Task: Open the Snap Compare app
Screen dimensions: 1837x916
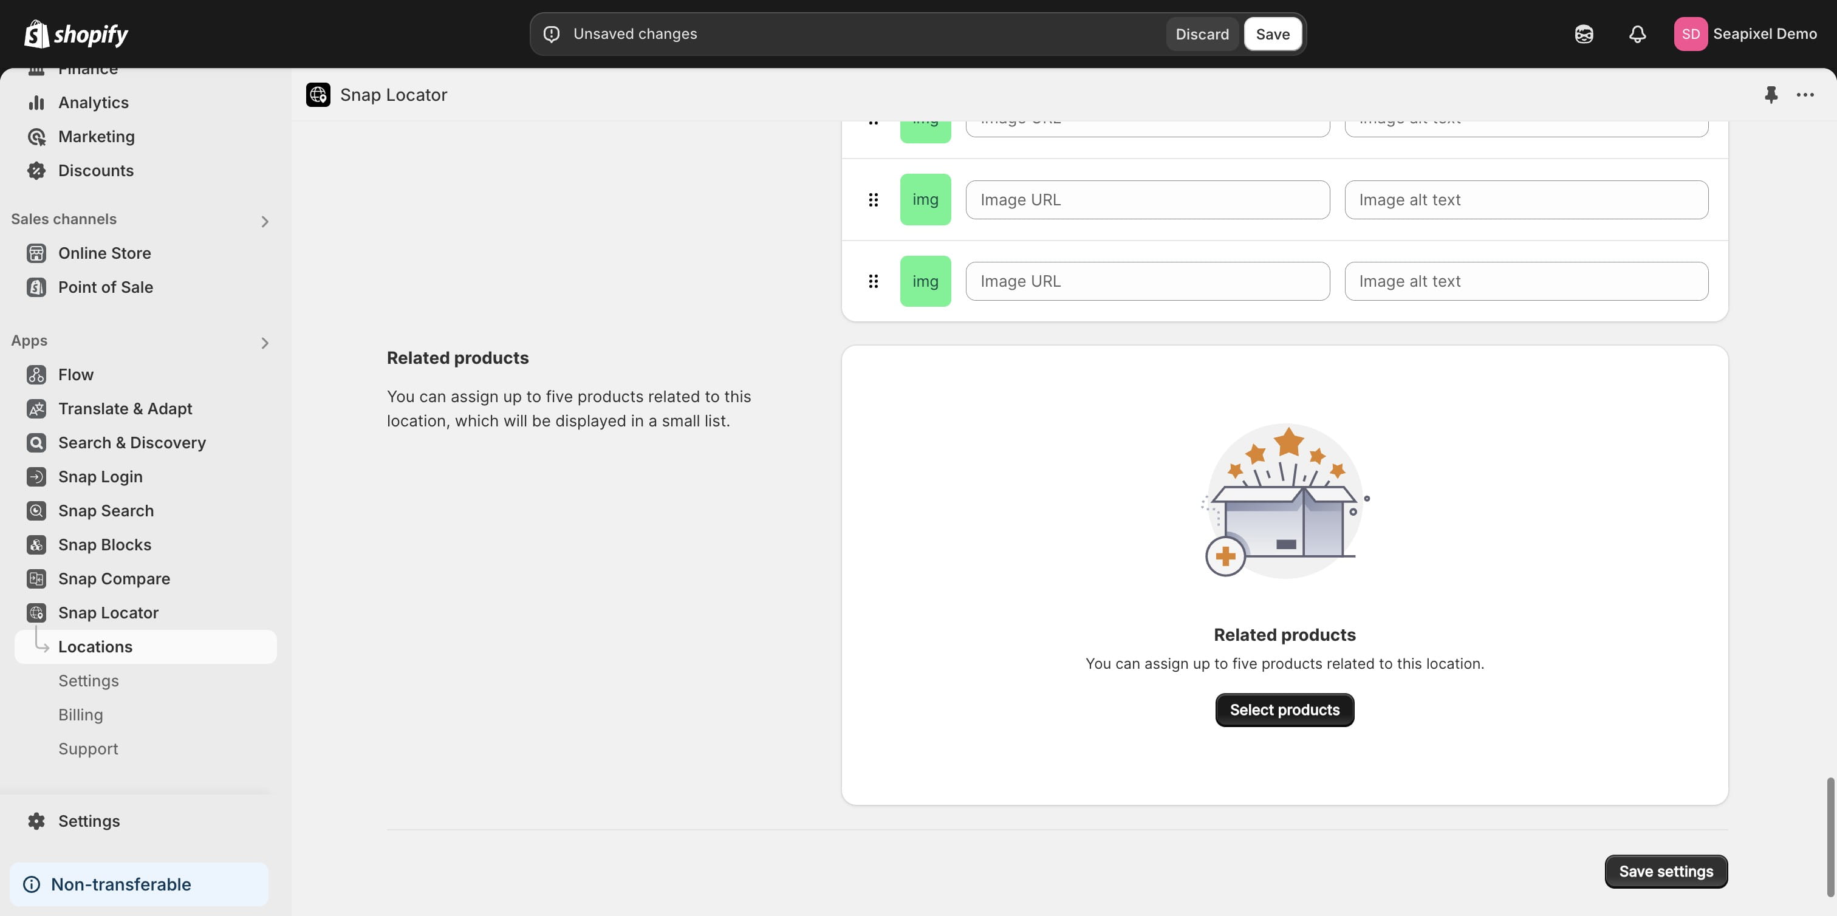Action: (114, 578)
